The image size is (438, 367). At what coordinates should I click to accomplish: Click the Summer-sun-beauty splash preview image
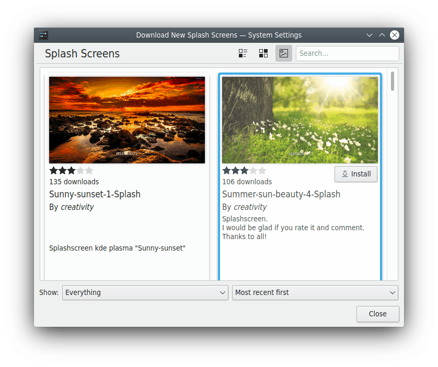[x=299, y=120]
